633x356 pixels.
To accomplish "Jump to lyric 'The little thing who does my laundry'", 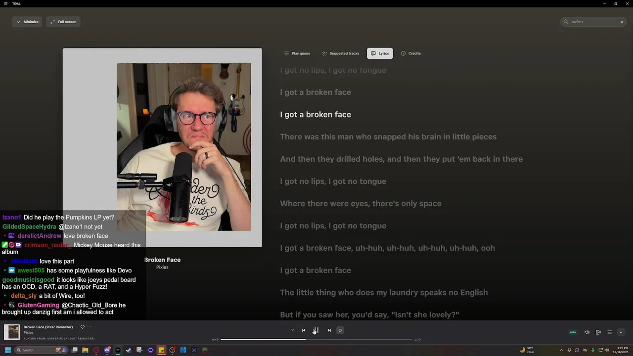I will 384,293.
